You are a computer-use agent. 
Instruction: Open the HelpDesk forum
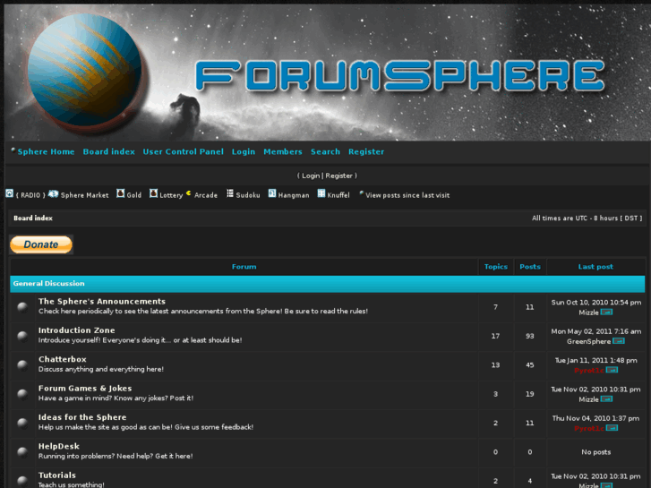point(59,447)
